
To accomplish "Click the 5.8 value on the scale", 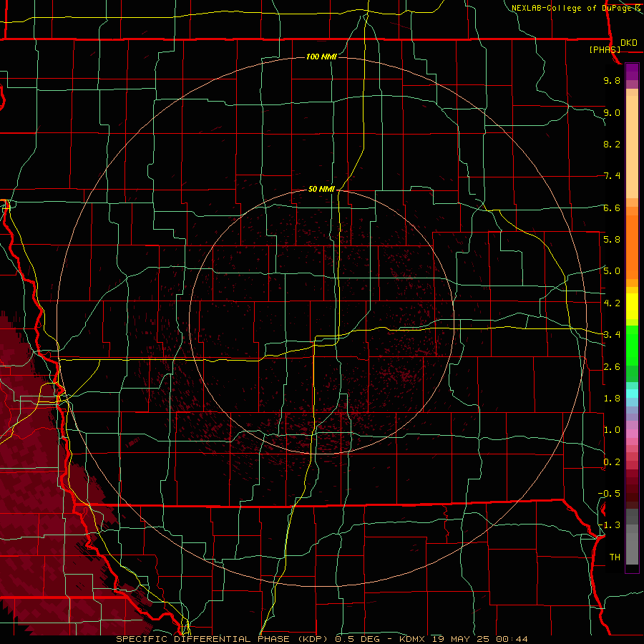I will [x=612, y=240].
